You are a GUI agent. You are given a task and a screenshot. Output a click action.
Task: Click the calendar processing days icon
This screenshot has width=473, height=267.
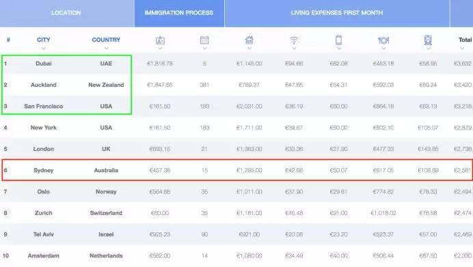(x=204, y=40)
